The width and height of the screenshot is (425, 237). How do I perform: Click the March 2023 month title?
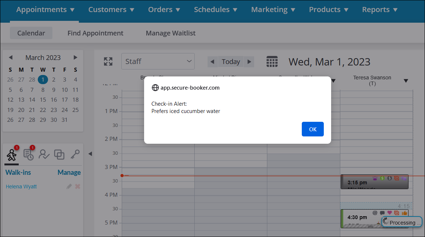(x=43, y=57)
